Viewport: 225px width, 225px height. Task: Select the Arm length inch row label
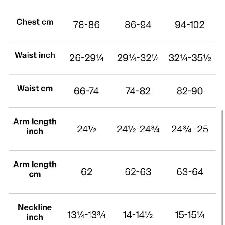pos(35,126)
